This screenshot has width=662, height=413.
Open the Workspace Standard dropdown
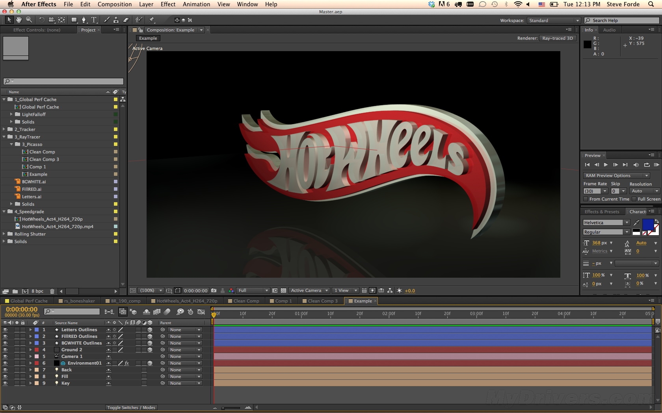coord(554,20)
